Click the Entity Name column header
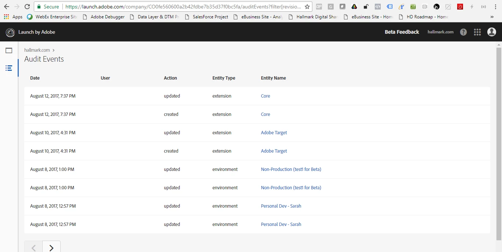Screen dimensions: 502x252 (x=273, y=78)
